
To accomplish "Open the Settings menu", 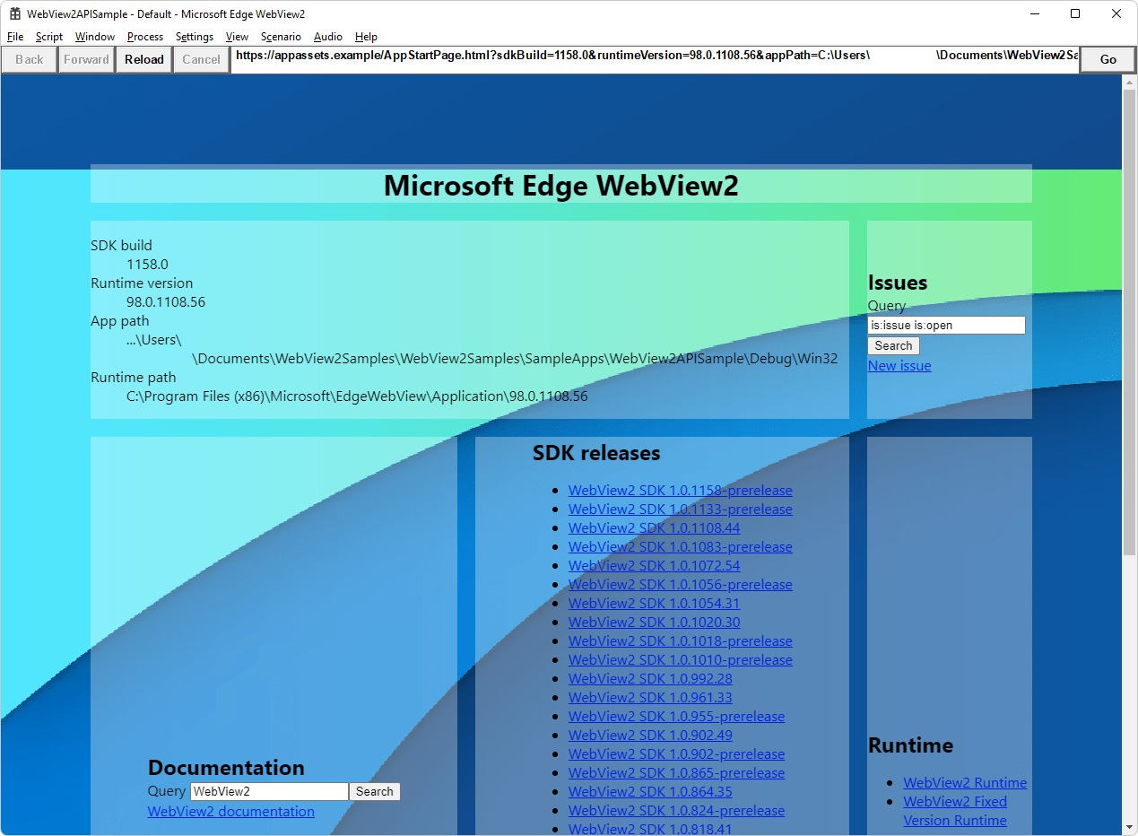I will coord(194,37).
